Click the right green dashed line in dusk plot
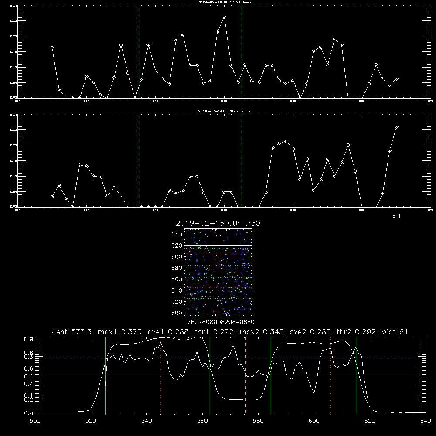436x436 pixels. click(x=241, y=160)
